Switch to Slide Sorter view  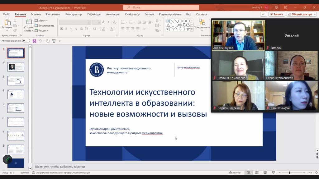pyautogui.click(x=257, y=173)
